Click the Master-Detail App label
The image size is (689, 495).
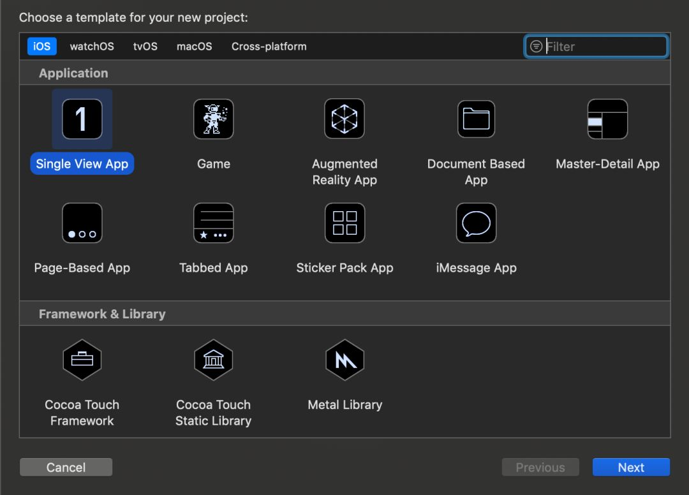(x=608, y=164)
